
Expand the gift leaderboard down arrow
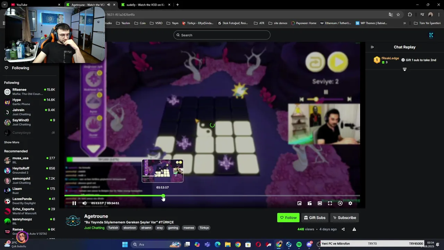tap(404, 69)
